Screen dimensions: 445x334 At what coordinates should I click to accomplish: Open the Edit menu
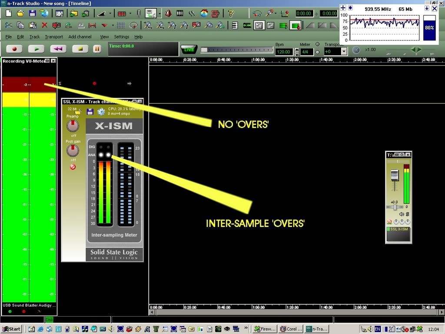click(20, 37)
